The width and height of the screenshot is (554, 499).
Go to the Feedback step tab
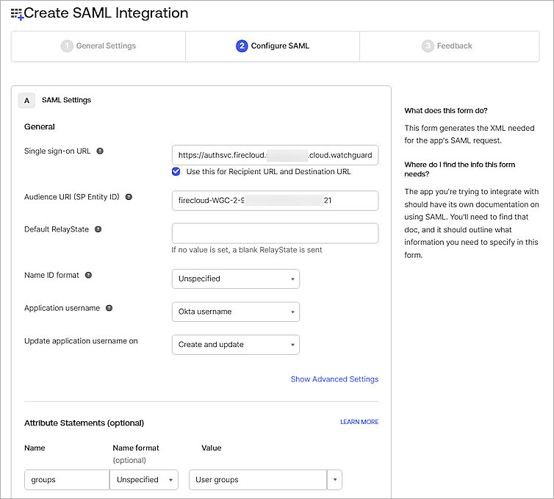coord(450,46)
